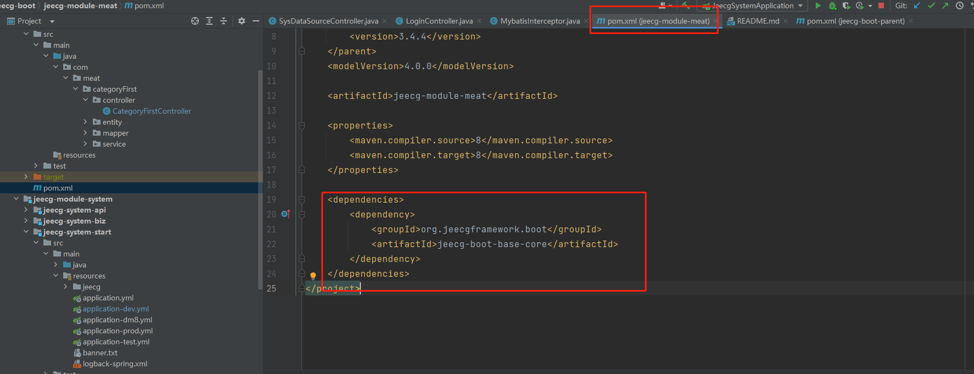Click the groupId org.jeecgframework.boot line
The width and height of the screenshot is (974, 374).
click(486, 229)
